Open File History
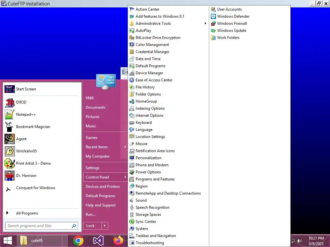The height and width of the screenshot is (247, 330). (168, 87)
